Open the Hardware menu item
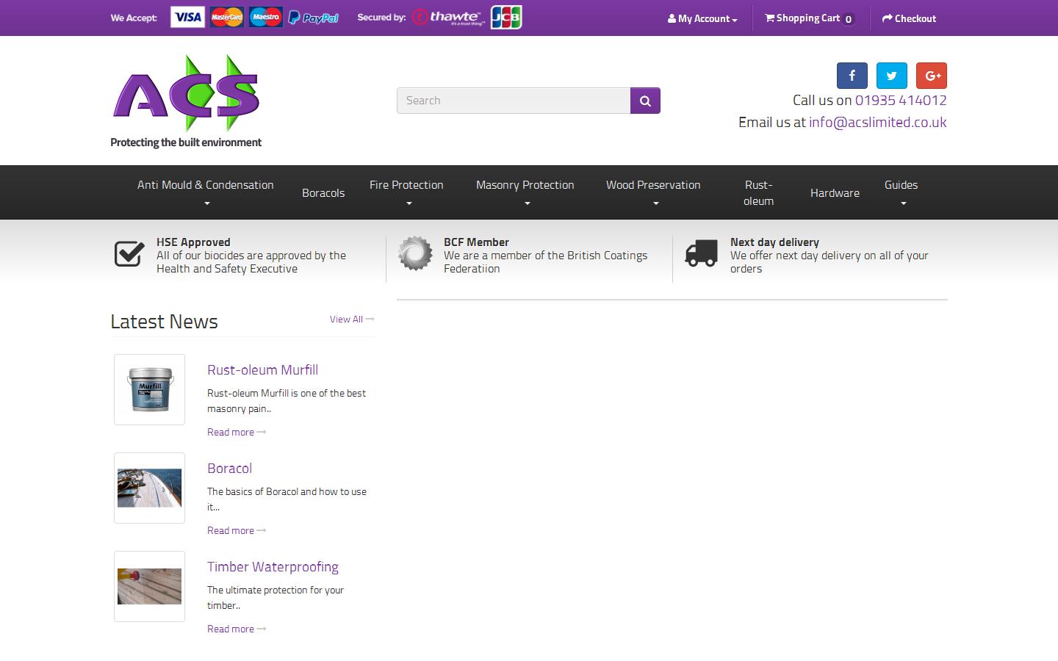This screenshot has height=661, width=1058. [835, 193]
